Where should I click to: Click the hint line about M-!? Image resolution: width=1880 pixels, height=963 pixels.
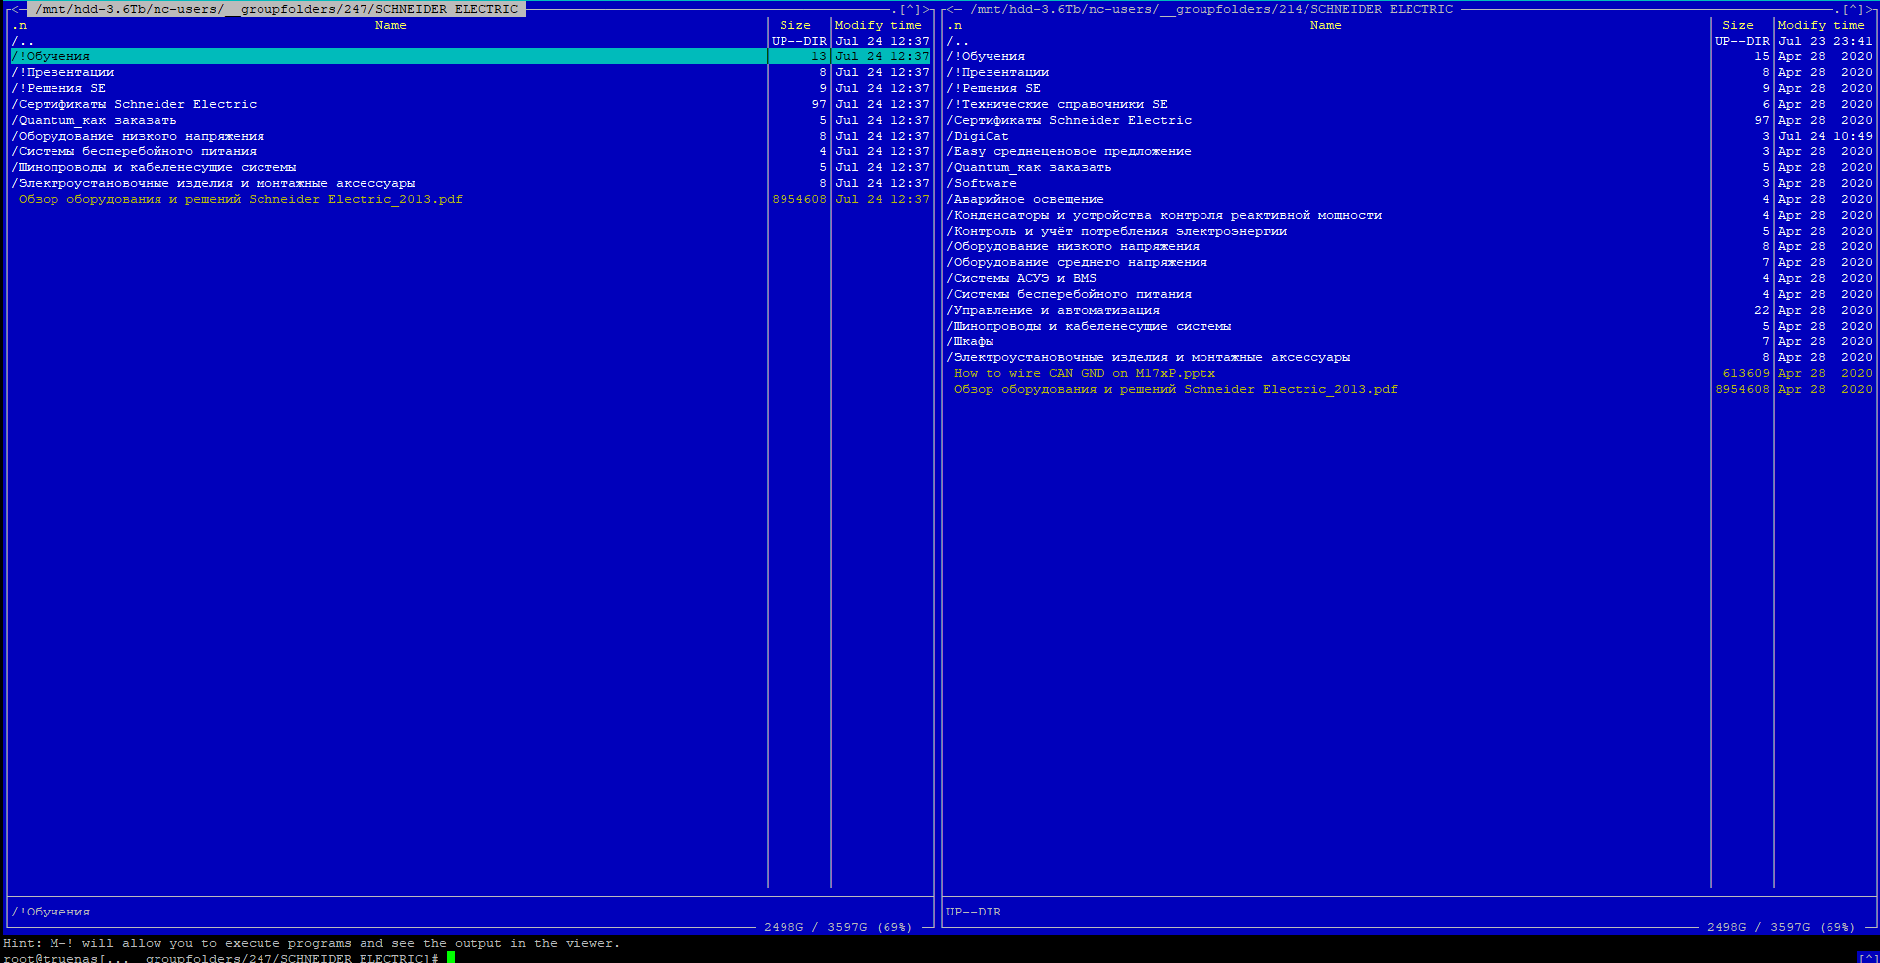tap(311, 943)
